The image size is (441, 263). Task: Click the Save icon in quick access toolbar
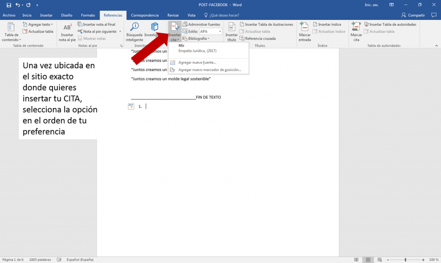[x=9, y=5]
